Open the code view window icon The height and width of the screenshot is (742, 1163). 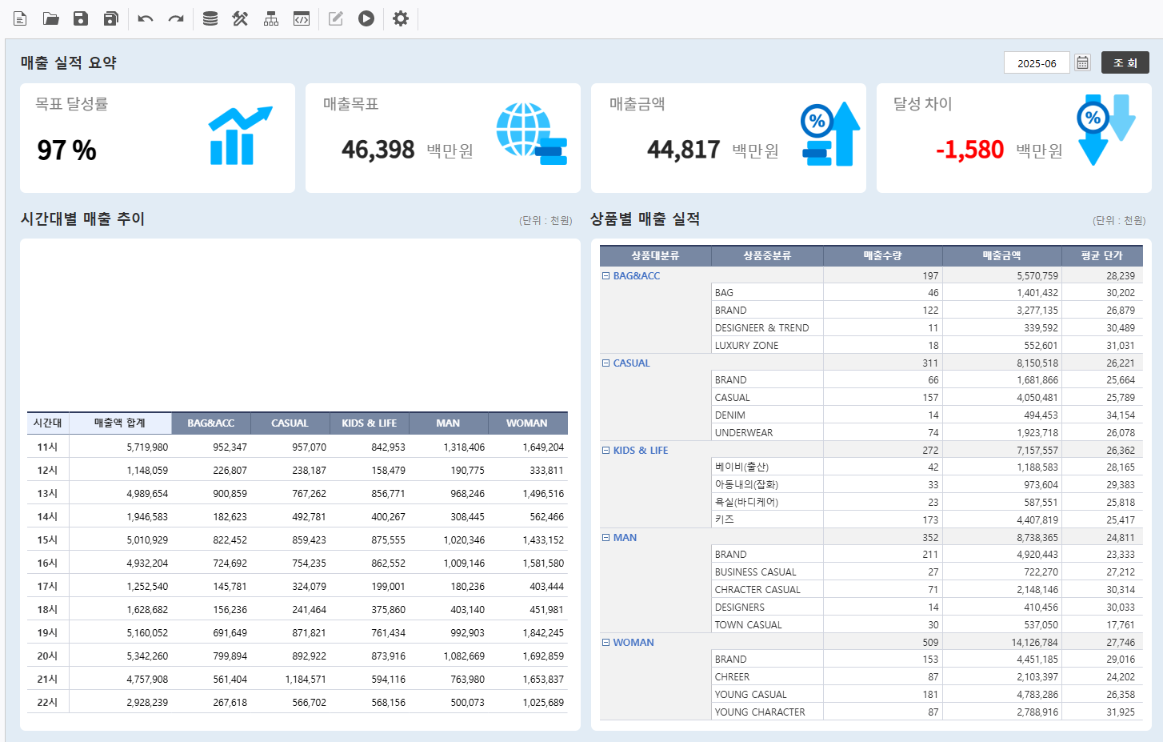[x=302, y=18]
